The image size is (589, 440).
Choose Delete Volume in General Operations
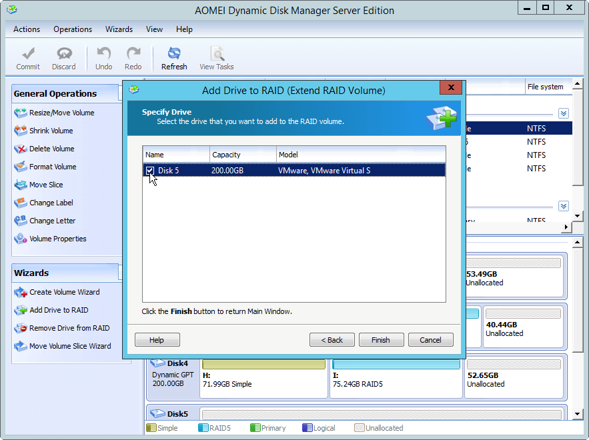(51, 149)
